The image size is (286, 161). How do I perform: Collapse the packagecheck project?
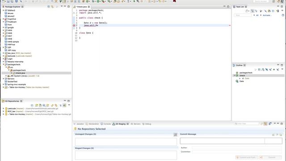pos(3,64)
